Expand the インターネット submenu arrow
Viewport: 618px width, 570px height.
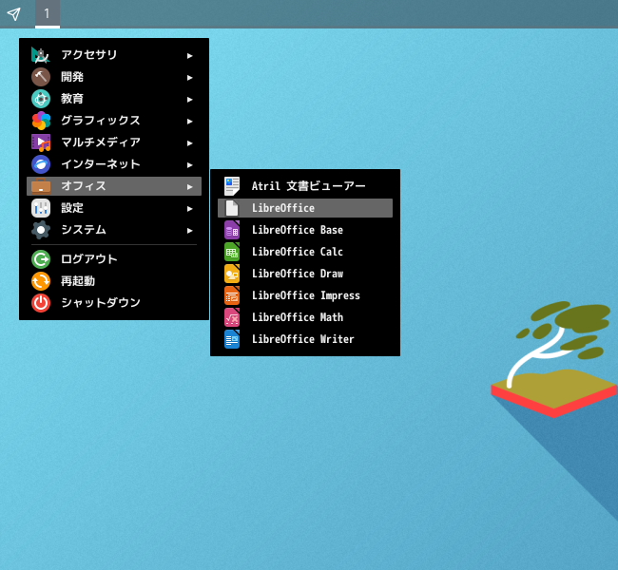pos(190,164)
